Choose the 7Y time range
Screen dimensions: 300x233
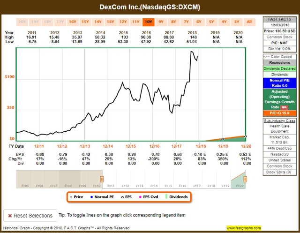[x=187, y=22]
